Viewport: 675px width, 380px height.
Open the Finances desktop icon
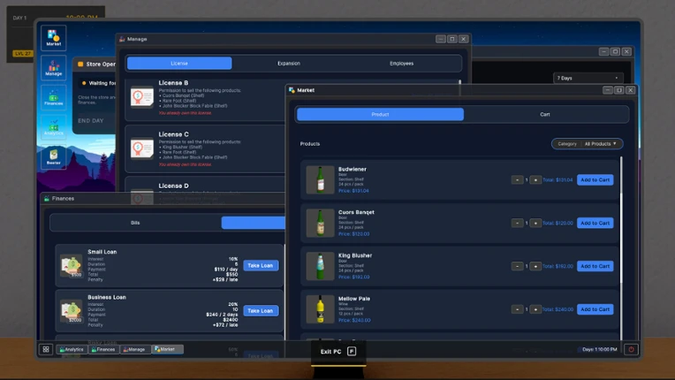click(53, 97)
